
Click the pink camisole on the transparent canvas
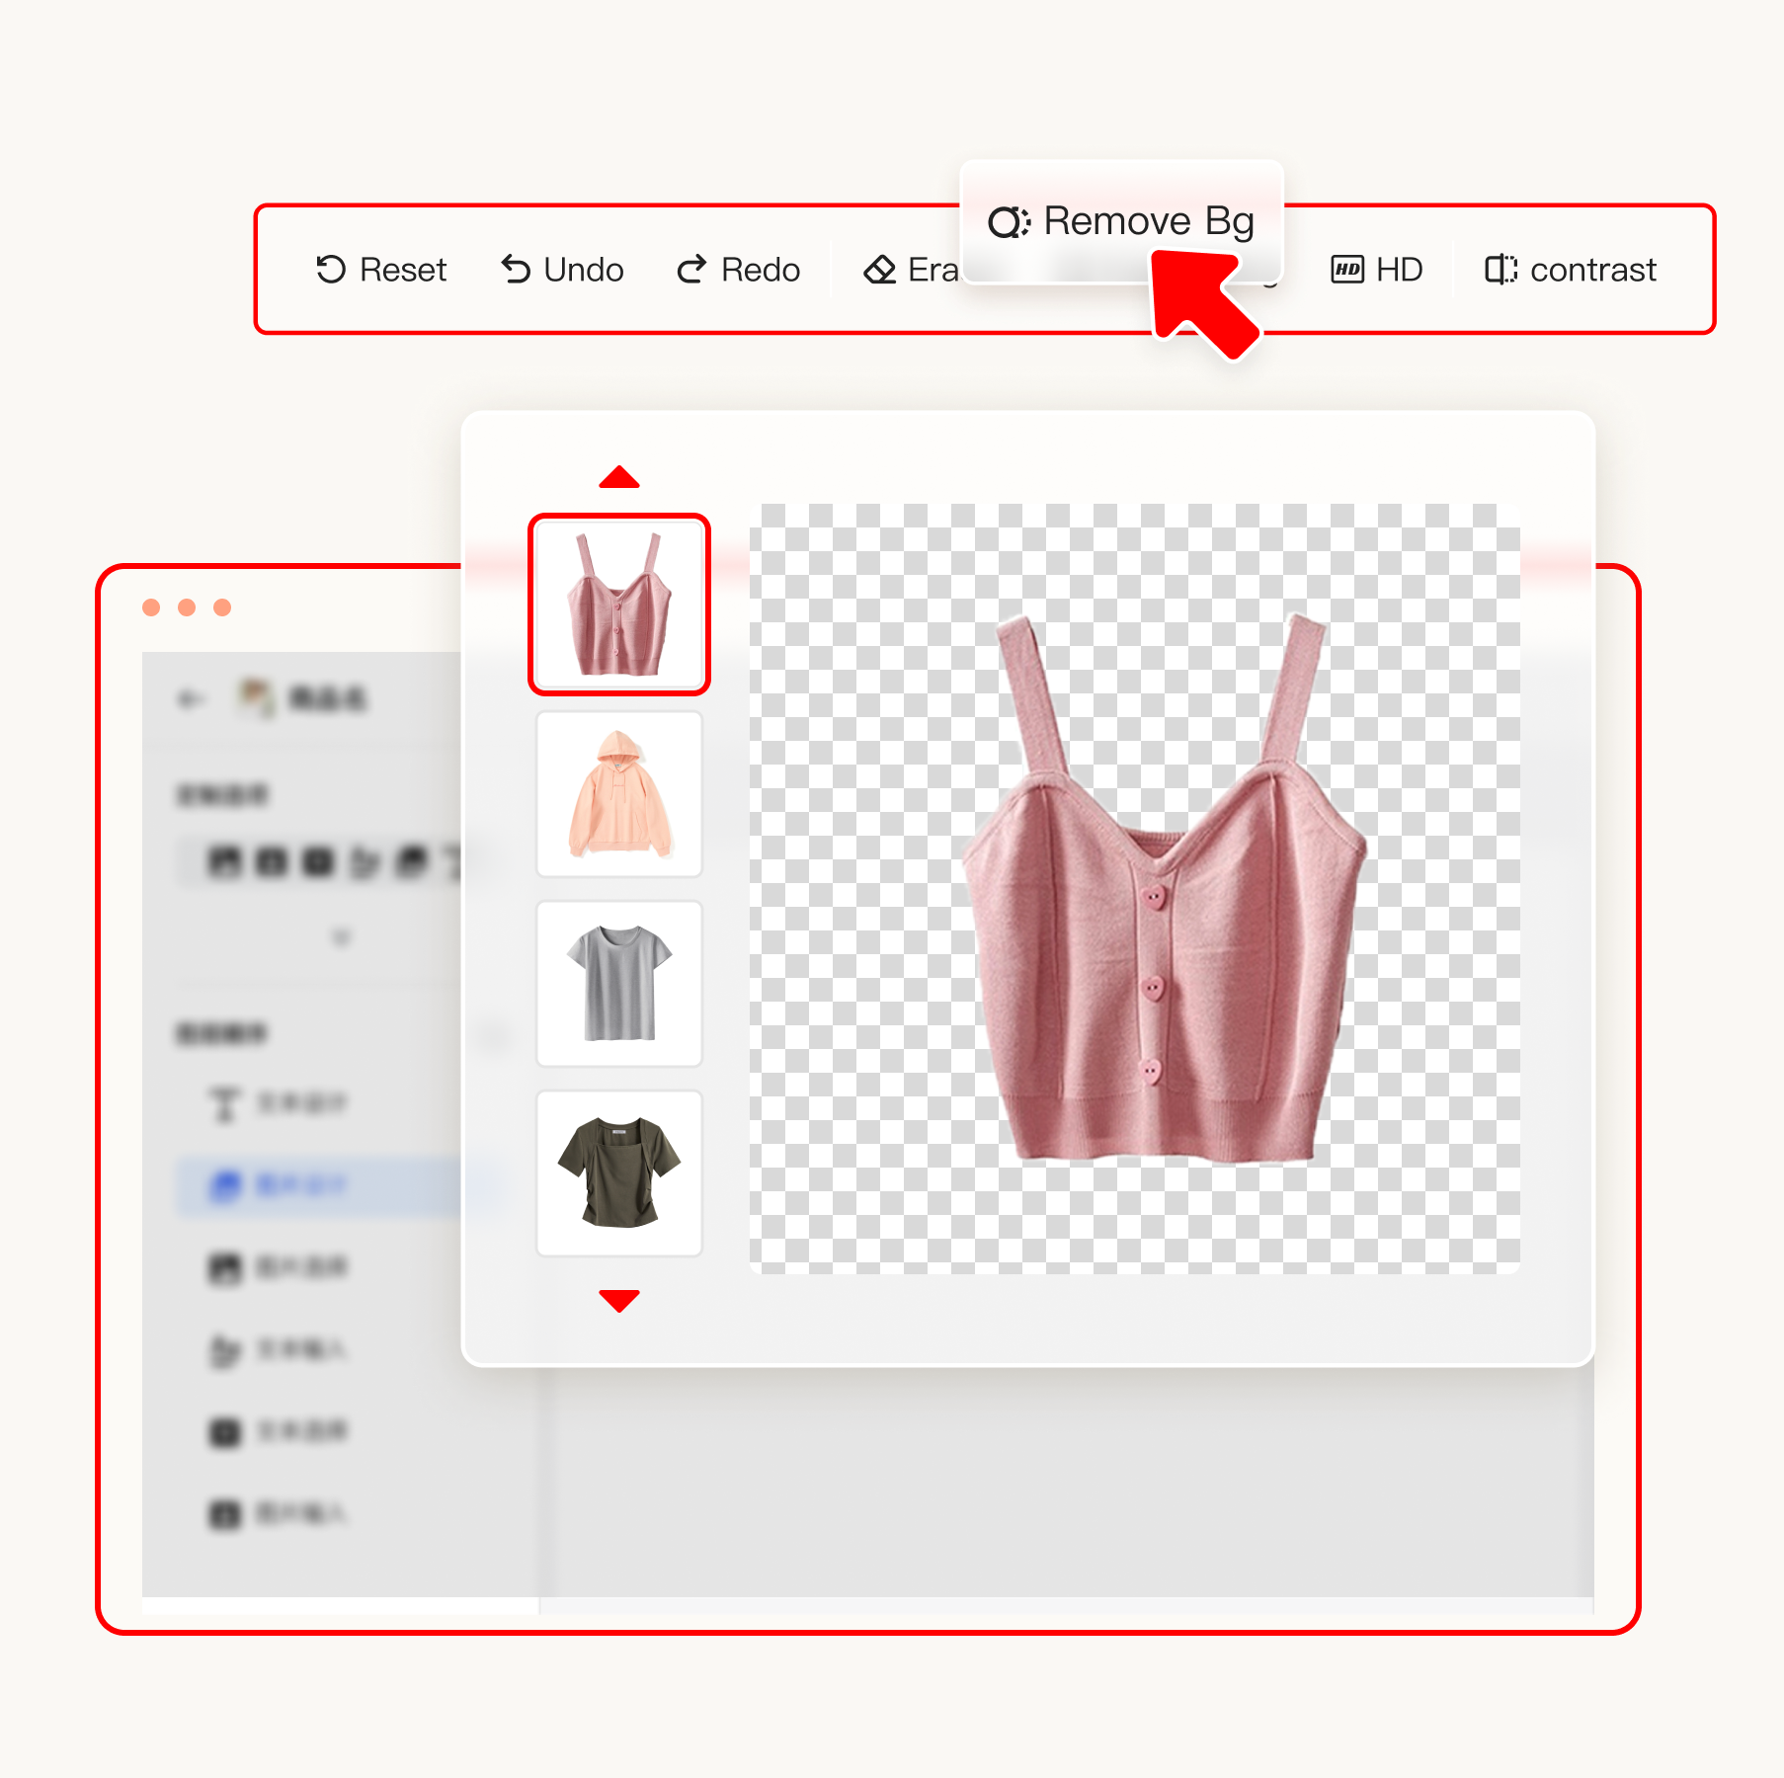(x=1164, y=889)
